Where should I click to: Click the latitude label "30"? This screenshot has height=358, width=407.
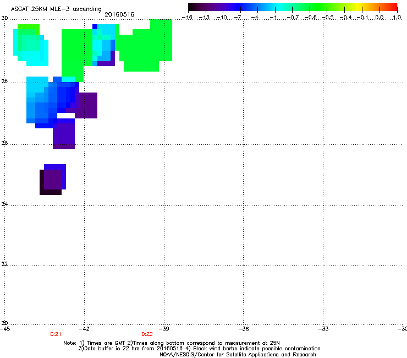[x=4, y=18]
